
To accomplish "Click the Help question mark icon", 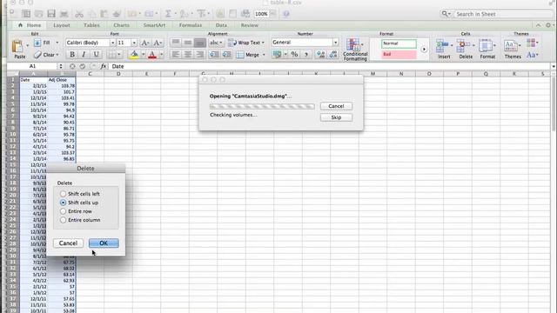I will click(x=286, y=14).
